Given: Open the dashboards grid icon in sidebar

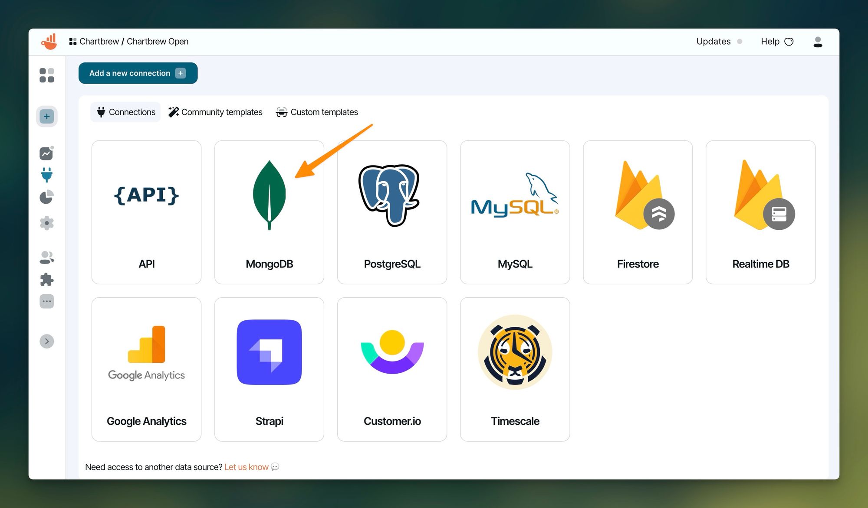Looking at the screenshot, I should [46, 75].
